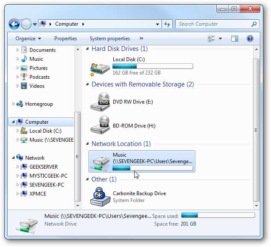Open the address bar history dropdown
Viewport: 271px width, 247px height.
pyautogui.click(x=157, y=24)
